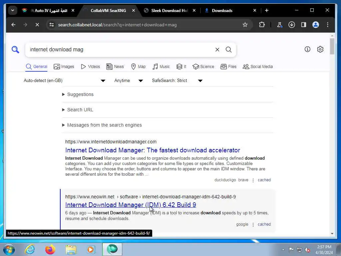
Task: Launch Firefox from taskbar
Action: click(x=50, y=249)
